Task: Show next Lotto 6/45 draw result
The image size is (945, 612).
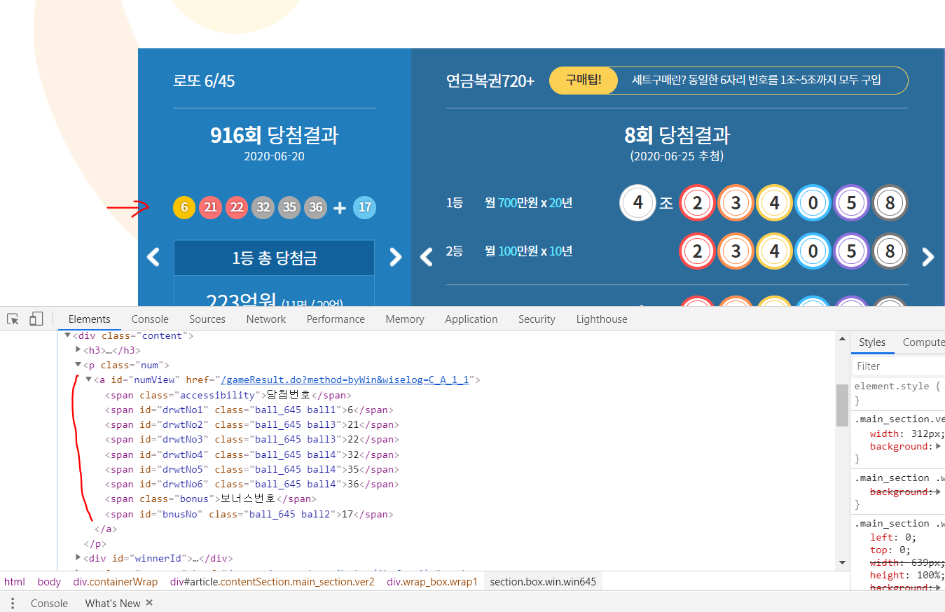Action: pos(395,257)
